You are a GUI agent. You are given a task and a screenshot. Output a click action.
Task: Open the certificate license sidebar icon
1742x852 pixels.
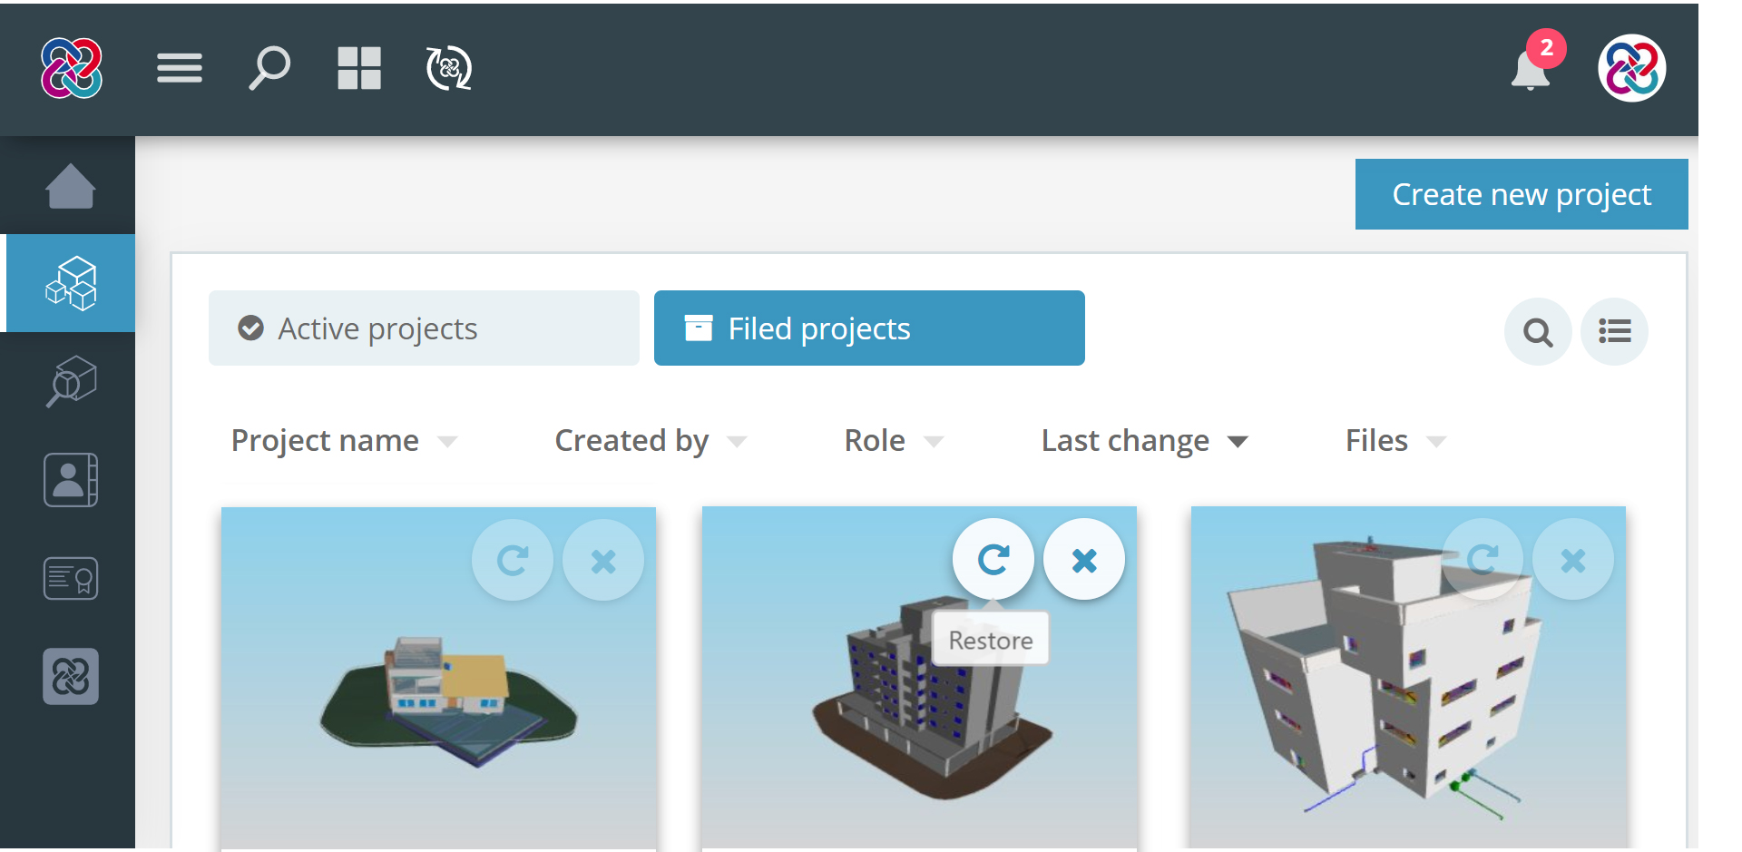[x=71, y=578]
